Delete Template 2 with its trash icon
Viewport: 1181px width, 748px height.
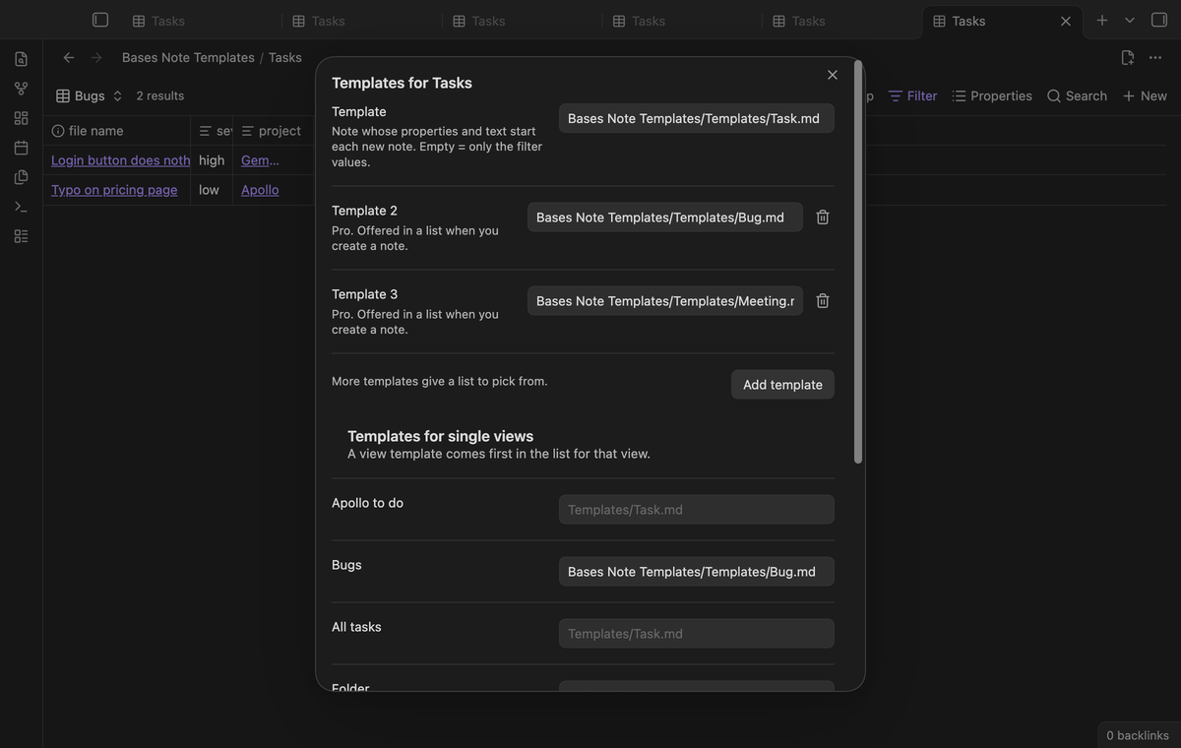823,218
